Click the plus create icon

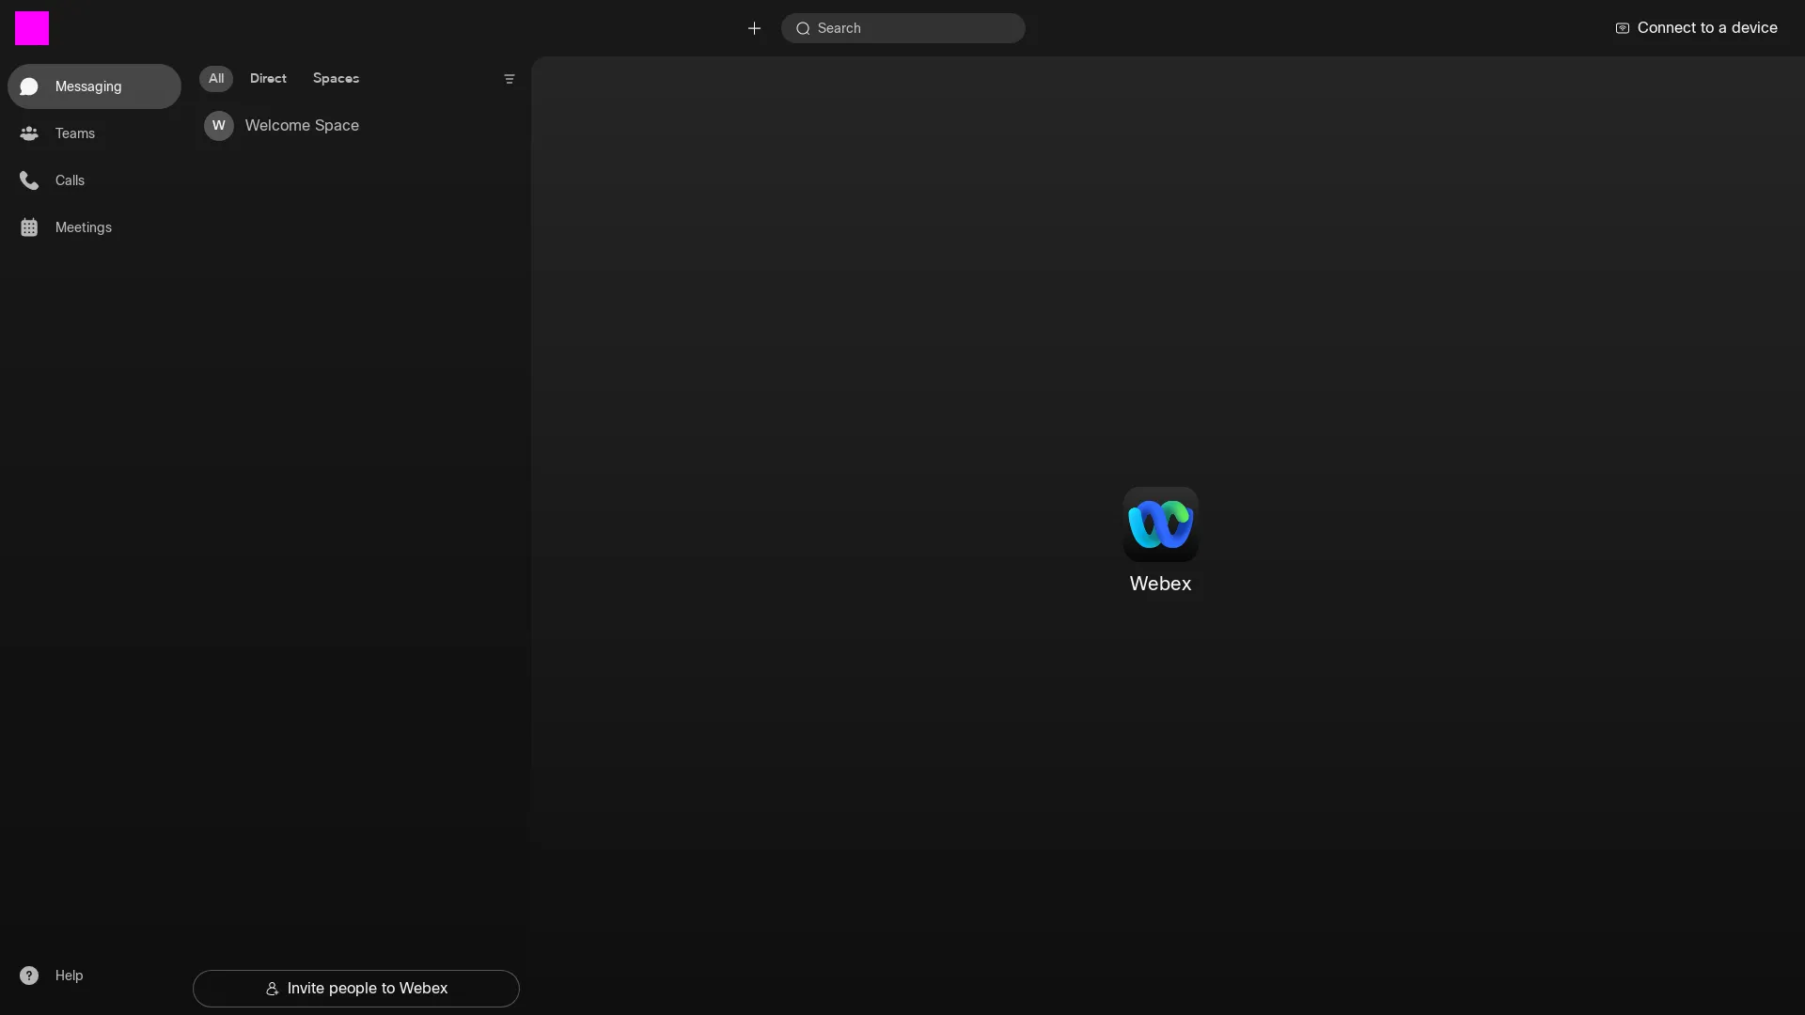pyautogui.click(x=754, y=28)
